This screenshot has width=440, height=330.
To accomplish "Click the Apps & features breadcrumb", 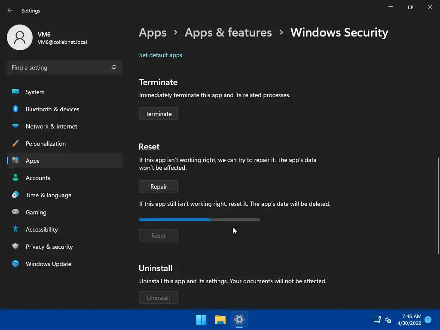I will point(228,33).
